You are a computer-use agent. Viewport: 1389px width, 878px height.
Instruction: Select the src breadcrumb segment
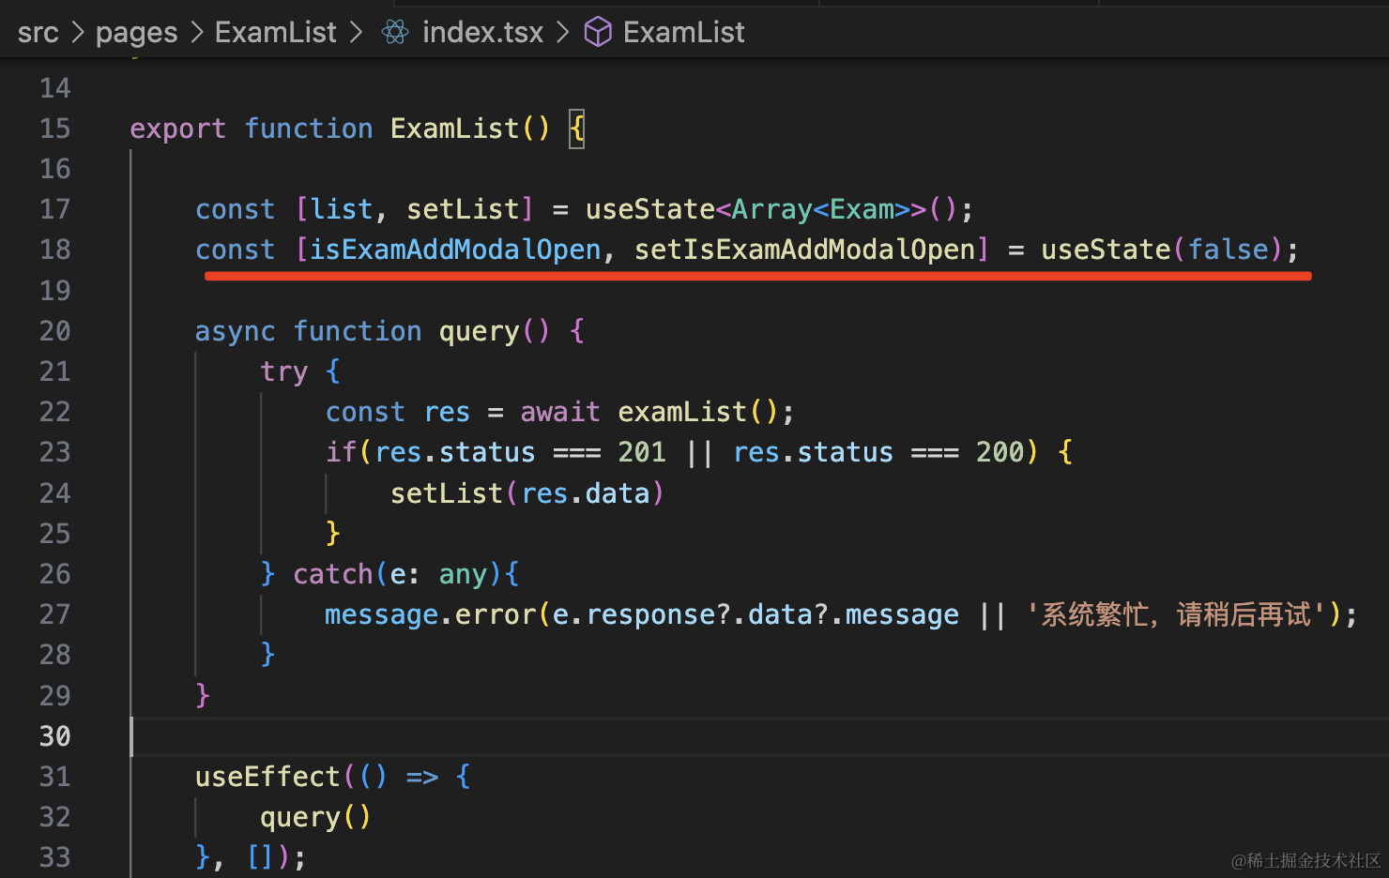pyautogui.click(x=38, y=33)
